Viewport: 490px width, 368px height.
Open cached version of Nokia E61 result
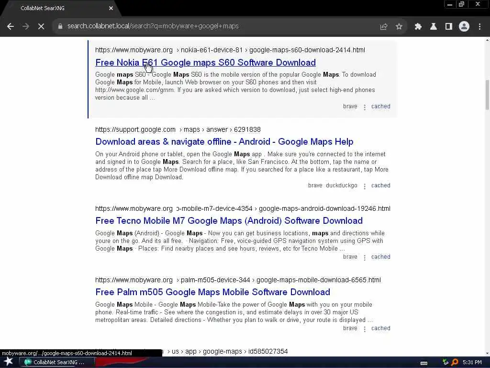coord(380,106)
